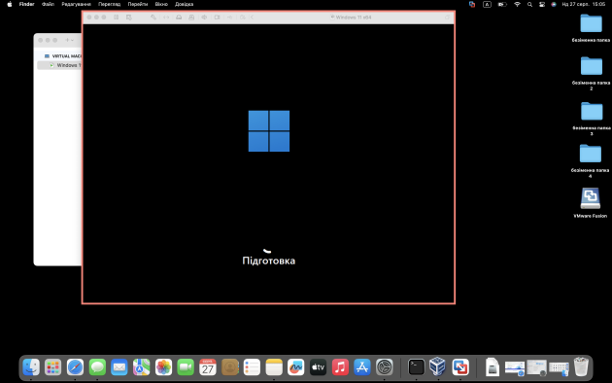Open the Файл menu

pos(48,4)
